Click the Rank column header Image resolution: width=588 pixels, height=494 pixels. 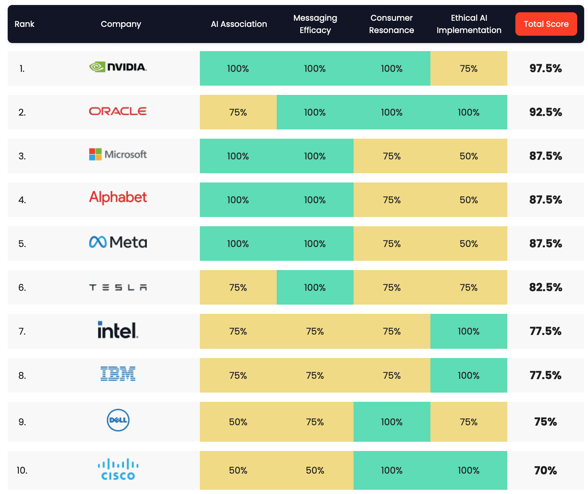coord(24,24)
